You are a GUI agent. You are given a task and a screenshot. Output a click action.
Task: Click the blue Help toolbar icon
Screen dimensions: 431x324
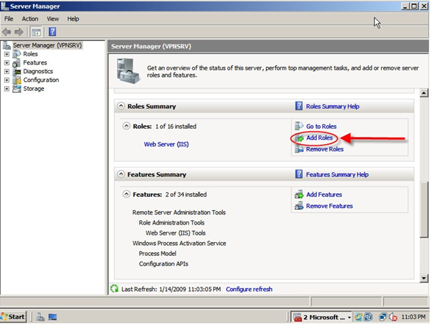[x=52, y=32]
